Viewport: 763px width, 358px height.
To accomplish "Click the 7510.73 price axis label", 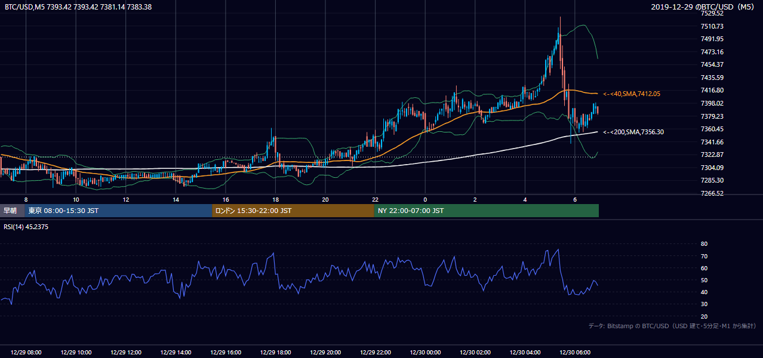I will (712, 26).
